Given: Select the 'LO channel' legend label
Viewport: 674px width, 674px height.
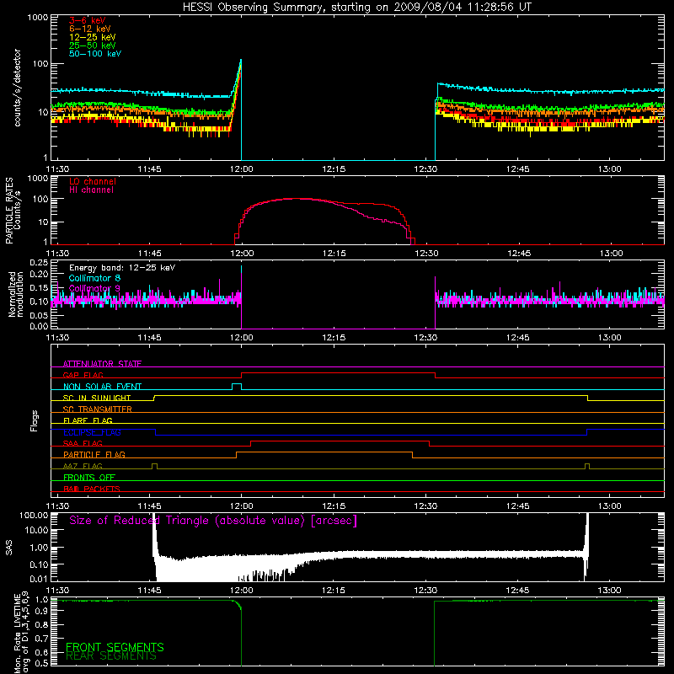Looking at the screenshot, I should click(x=93, y=181).
